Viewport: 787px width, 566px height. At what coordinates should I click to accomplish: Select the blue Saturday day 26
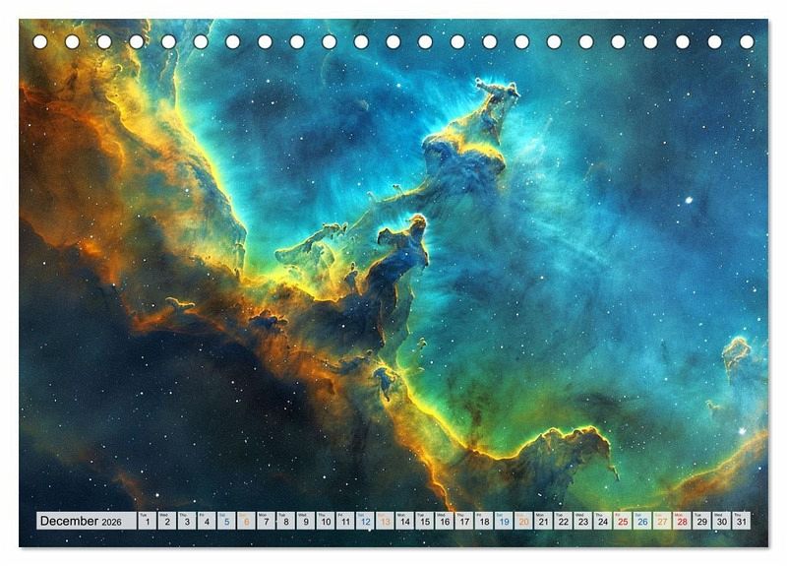click(642, 521)
